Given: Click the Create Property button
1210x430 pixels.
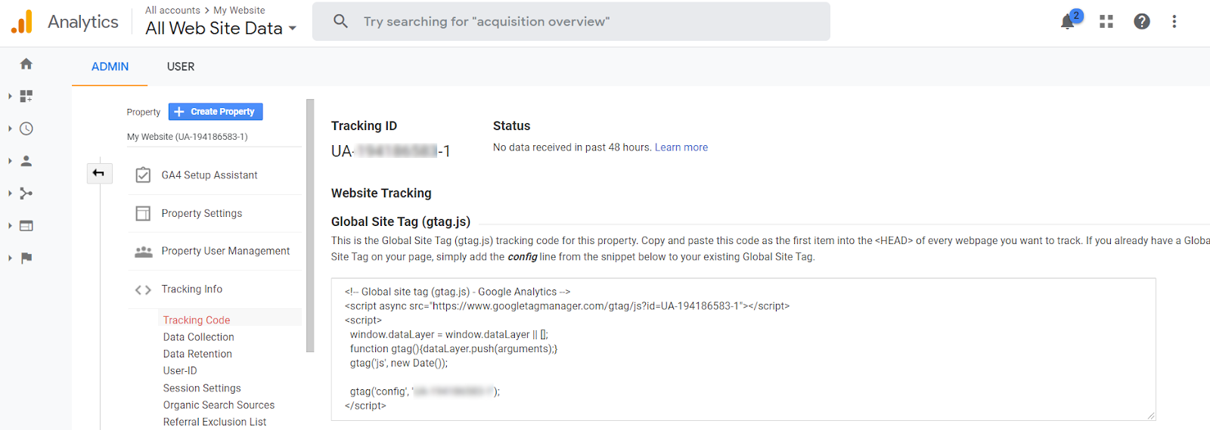Looking at the screenshot, I should pos(216,112).
